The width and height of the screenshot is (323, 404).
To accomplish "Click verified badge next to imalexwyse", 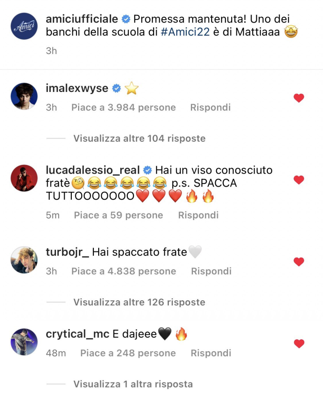I will (116, 88).
